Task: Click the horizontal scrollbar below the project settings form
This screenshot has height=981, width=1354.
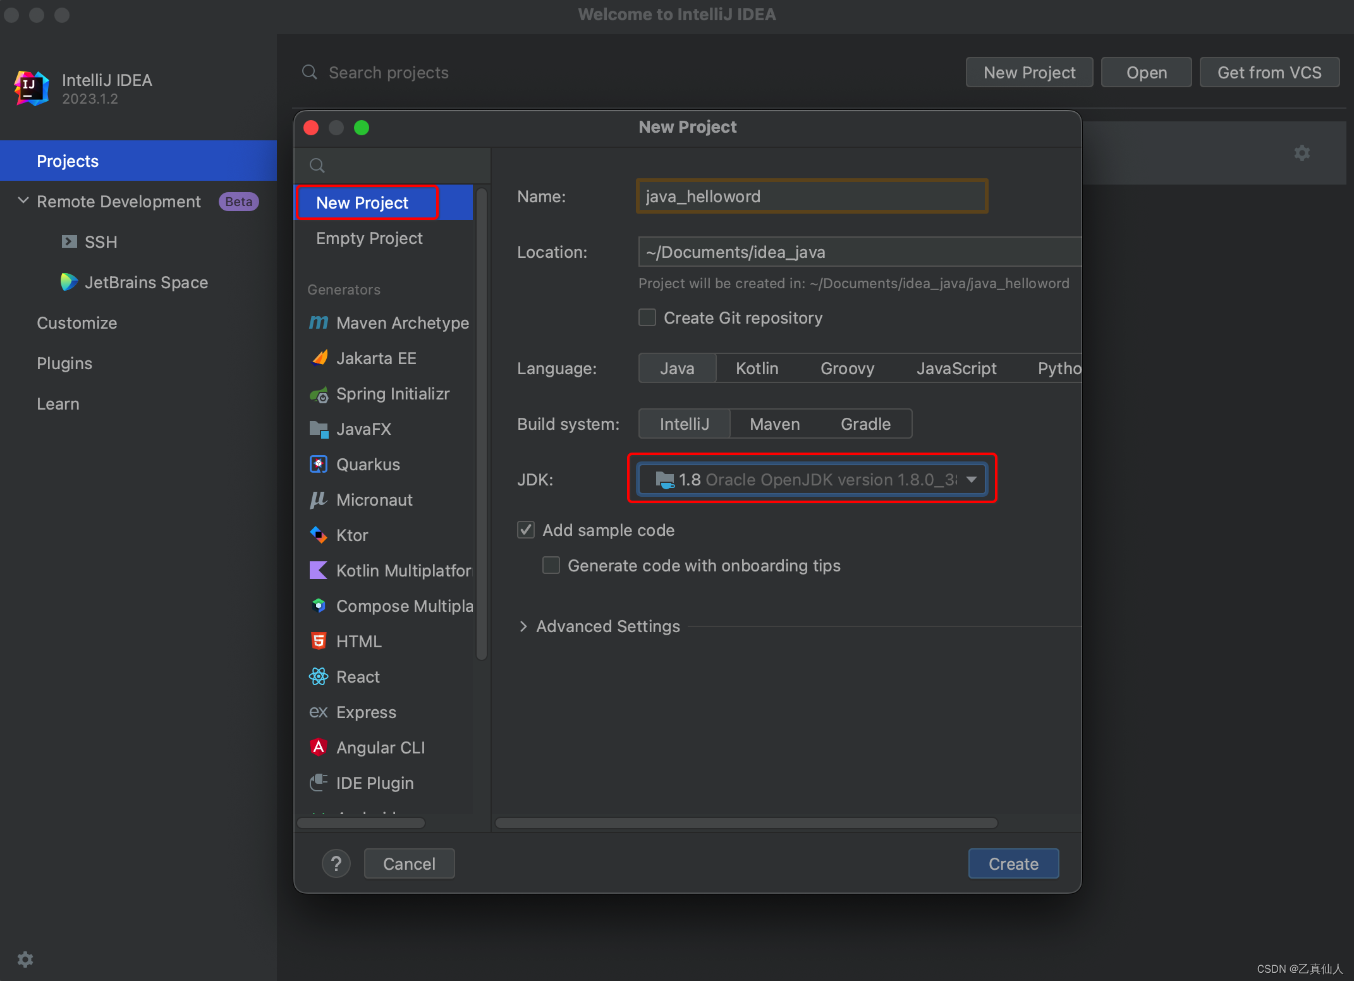Action: coord(746,823)
